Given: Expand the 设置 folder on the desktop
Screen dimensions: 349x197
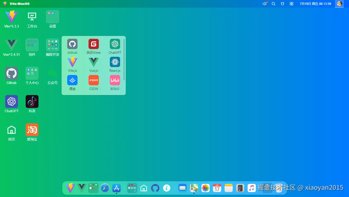Looking at the screenshot, I should [x=53, y=17].
